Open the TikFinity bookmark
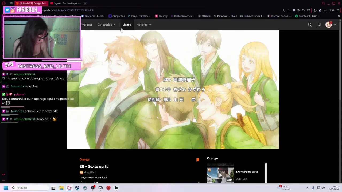342x192 pixels. click(161, 16)
